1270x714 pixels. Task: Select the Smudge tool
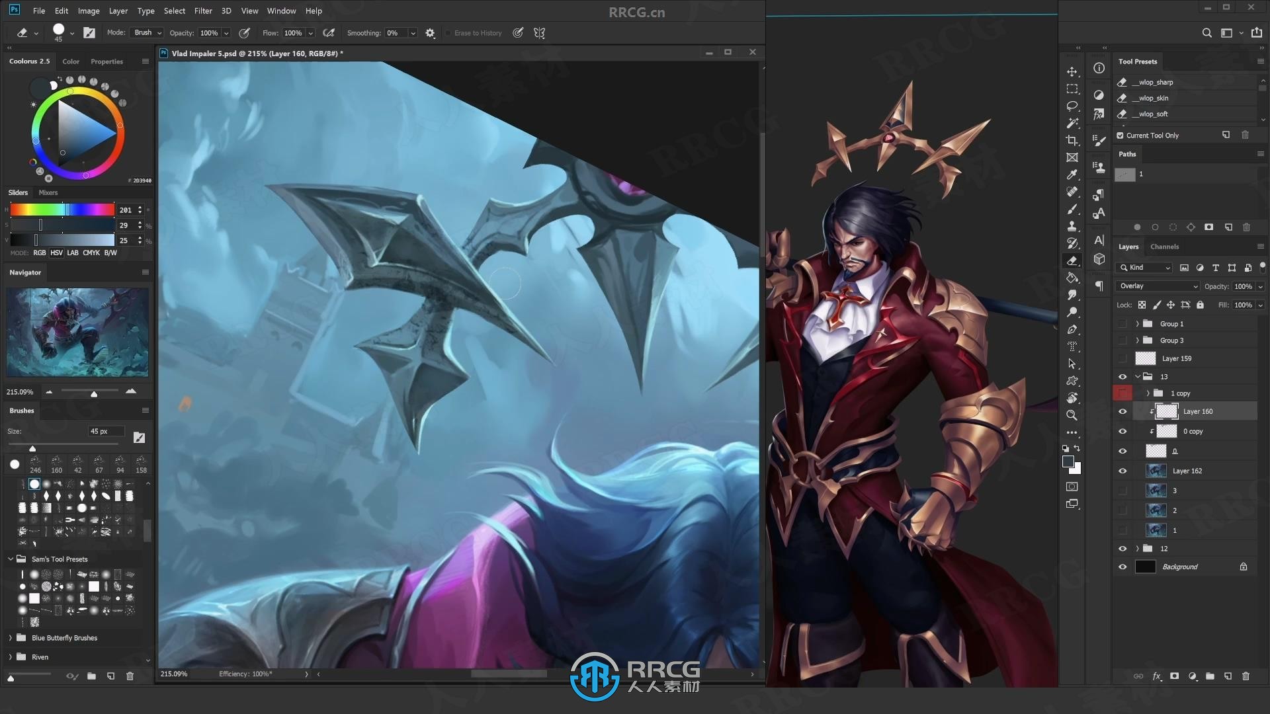[1072, 295]
